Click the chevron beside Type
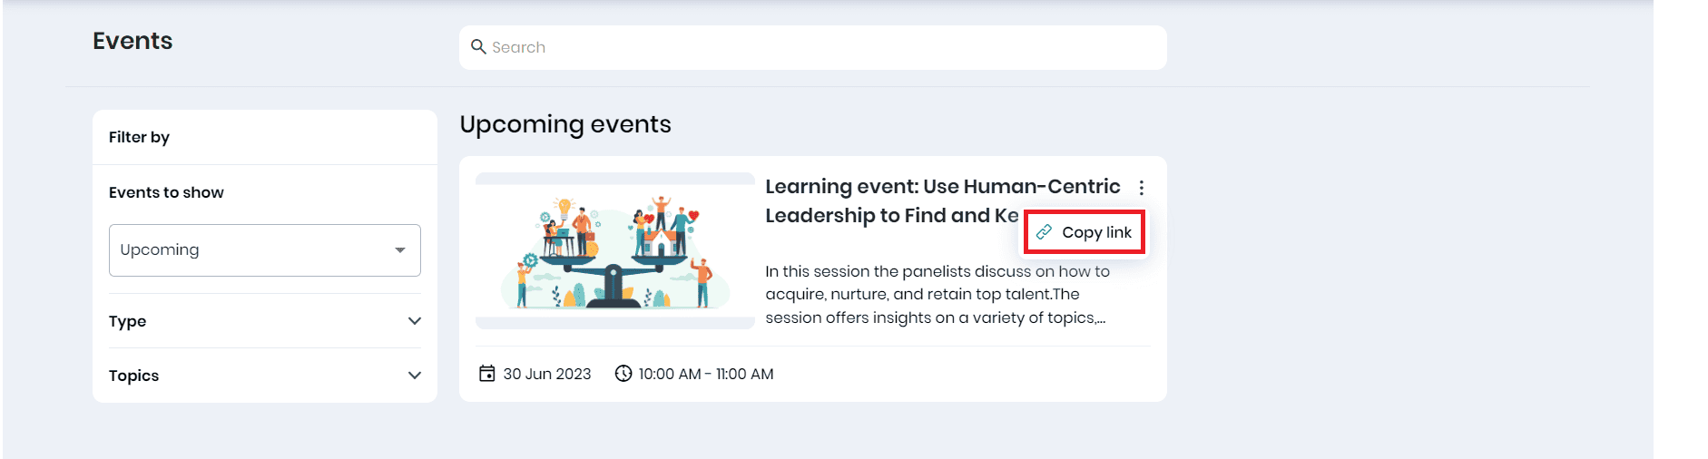The height and width of the screenshot is (459, 1708). click(415, 321)
